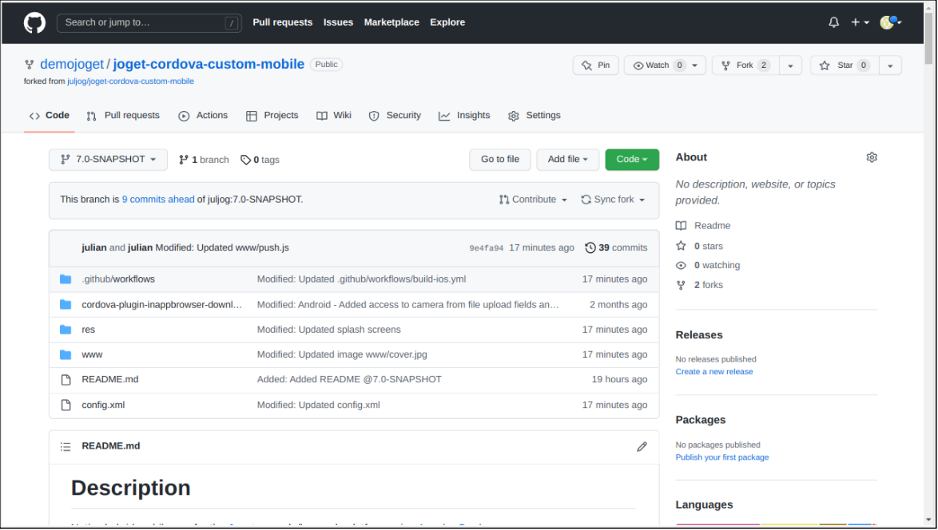938x530 pixels.
Task: Click the res folder icon
Action: click(x=66, y=330)
